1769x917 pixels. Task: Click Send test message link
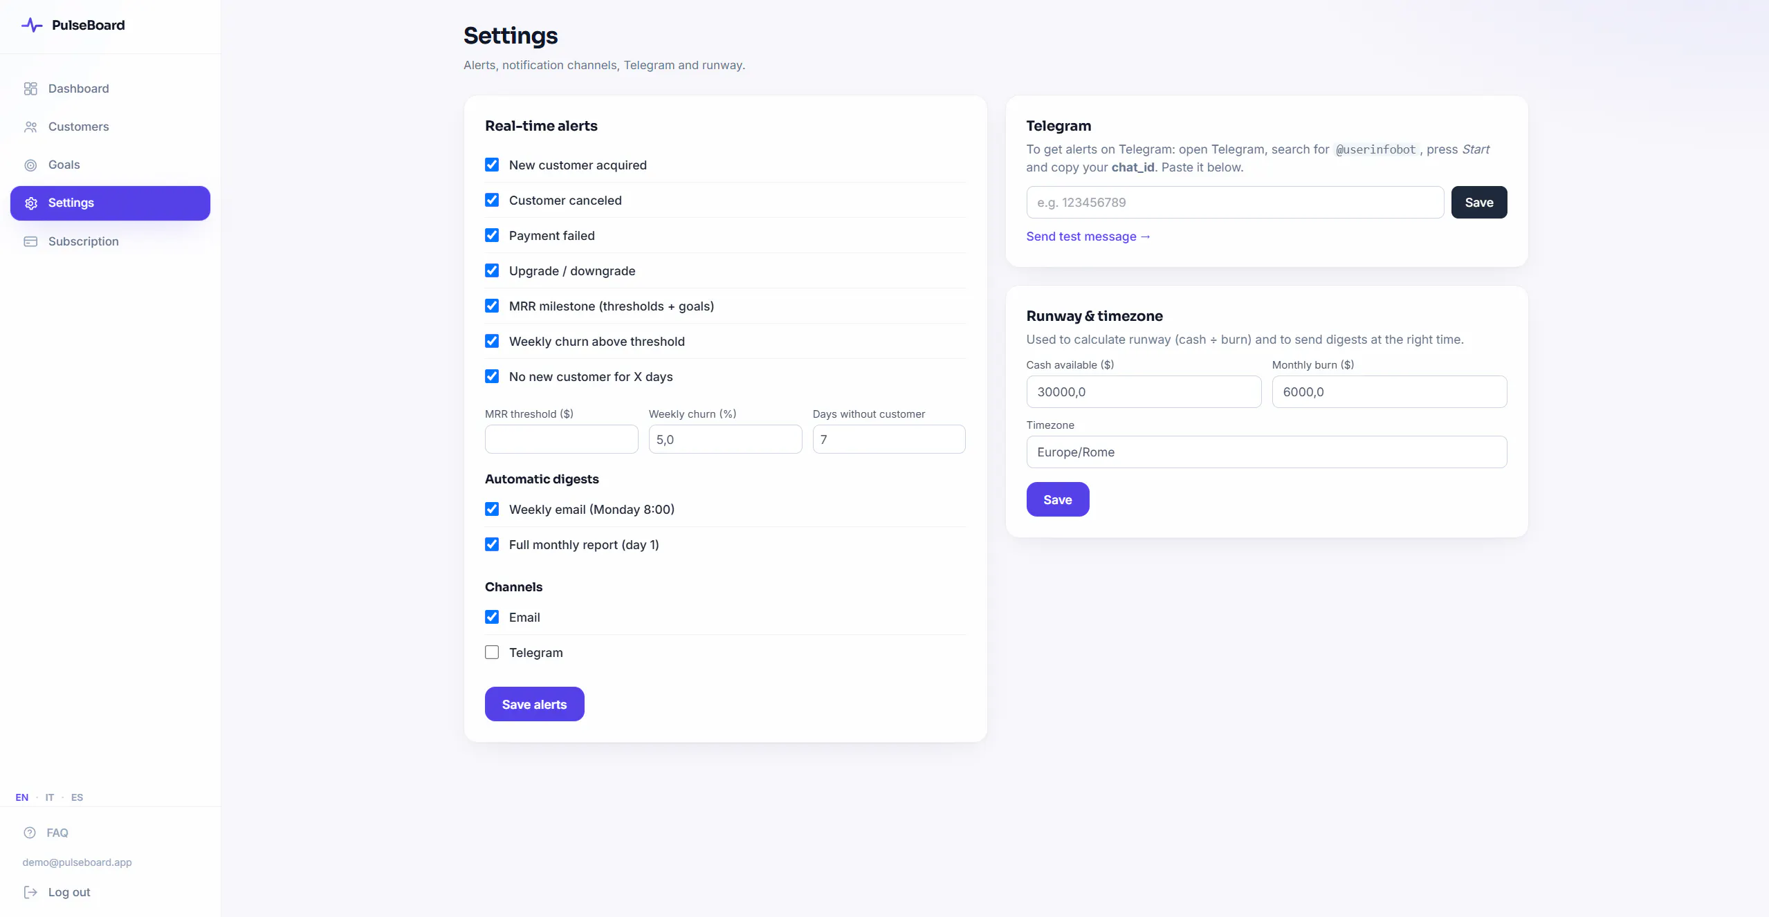coord(1088,237)
